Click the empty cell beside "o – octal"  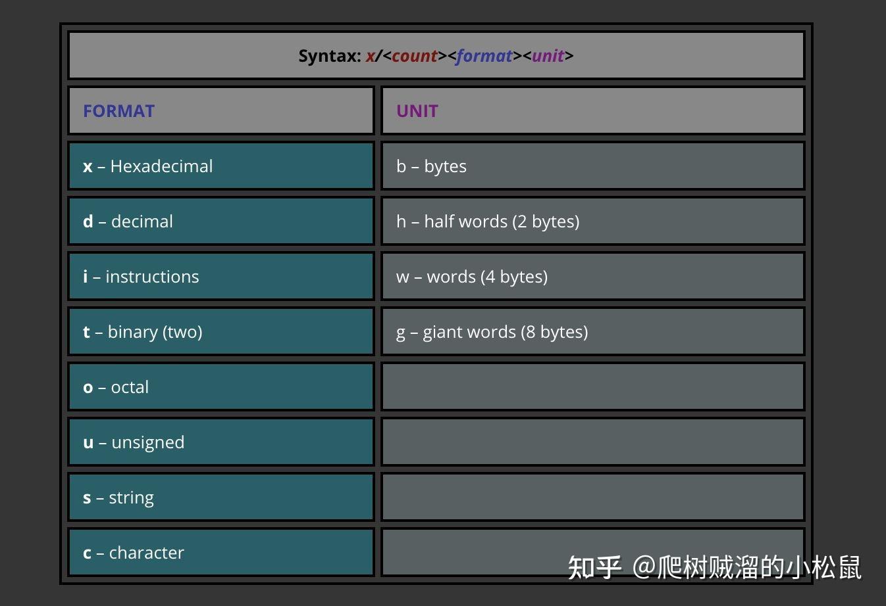(591, 386)
